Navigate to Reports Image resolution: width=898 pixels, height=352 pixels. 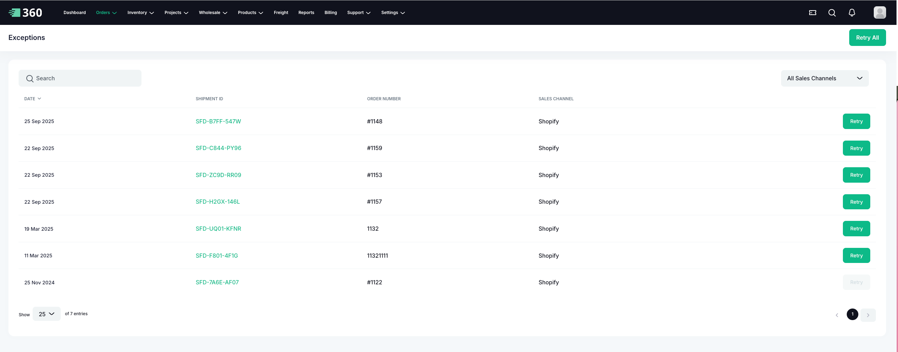(306, 13)
